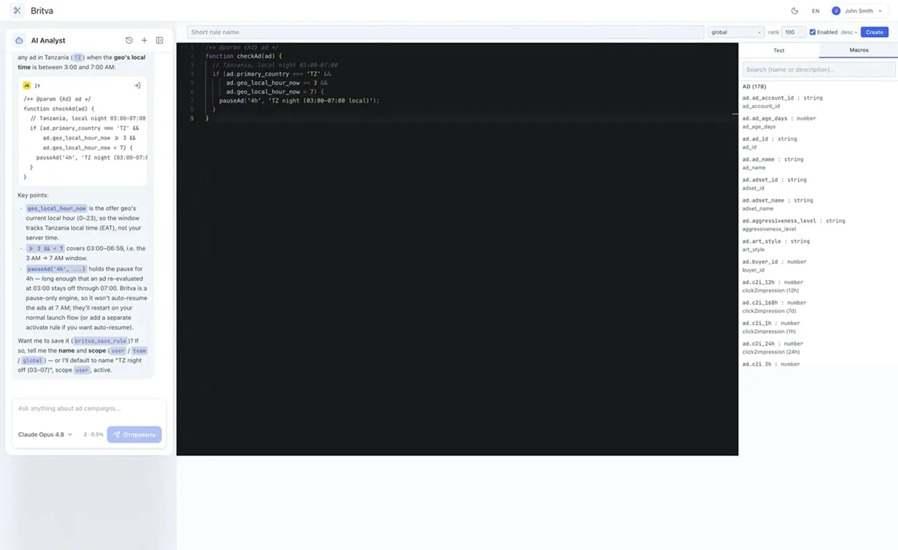The image size is (898, 550).
Task: Expand the desc option
Action: 849,32
